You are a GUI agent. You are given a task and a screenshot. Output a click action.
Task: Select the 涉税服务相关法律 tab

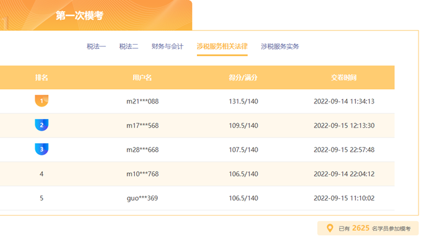[x=222, y=46]
